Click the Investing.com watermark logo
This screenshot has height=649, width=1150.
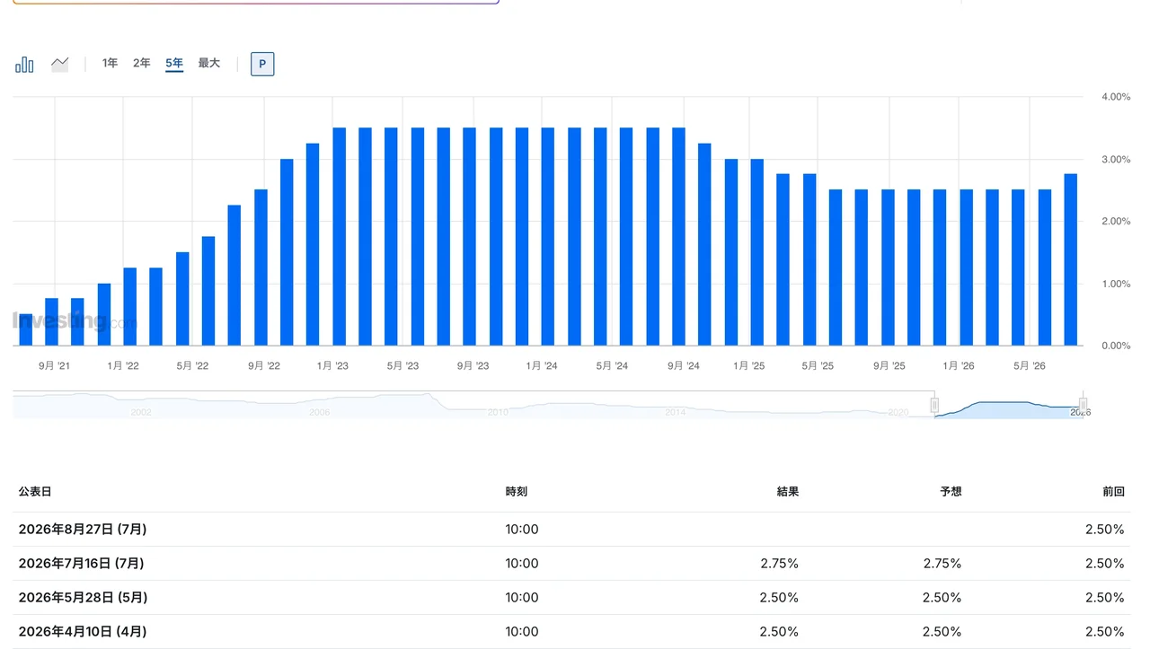tap(75, 320)
